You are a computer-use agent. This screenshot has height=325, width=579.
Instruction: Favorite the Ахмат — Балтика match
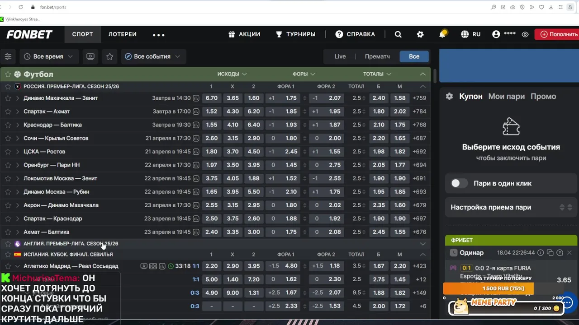(8, 232)
